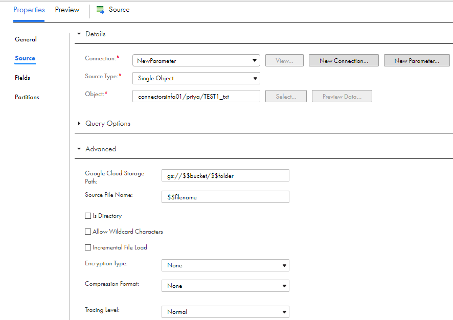Click the 'Source File Name:' label
This screenshot has width=453, height=320.
tap(109, 195)
